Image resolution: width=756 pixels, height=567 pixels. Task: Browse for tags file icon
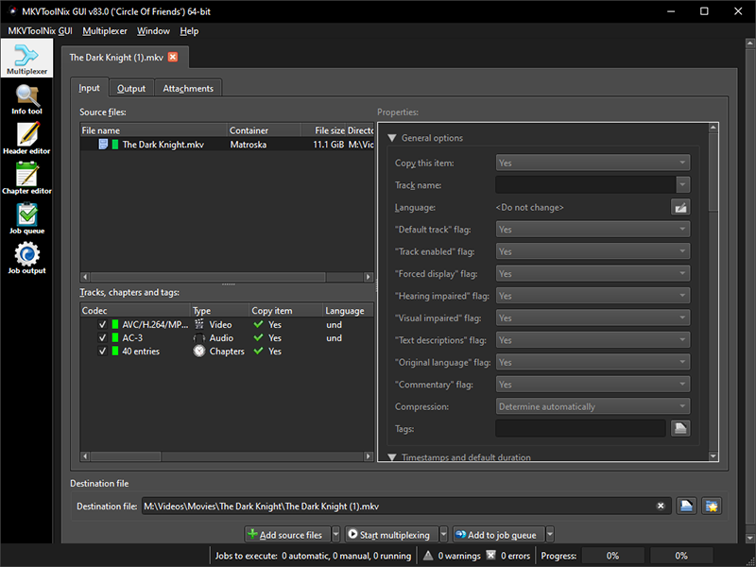[680, 429]
